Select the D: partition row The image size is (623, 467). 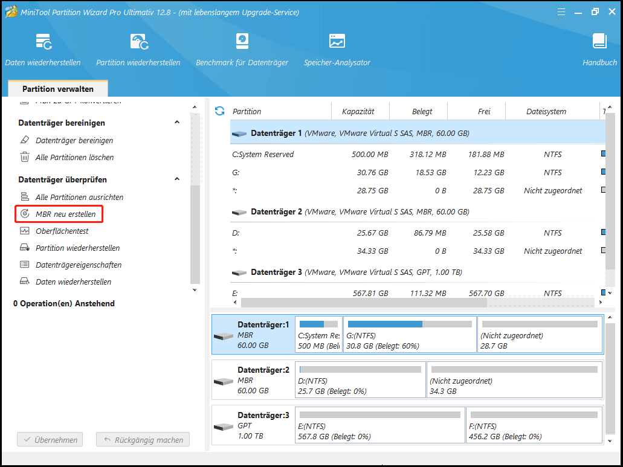click(418, 233)
